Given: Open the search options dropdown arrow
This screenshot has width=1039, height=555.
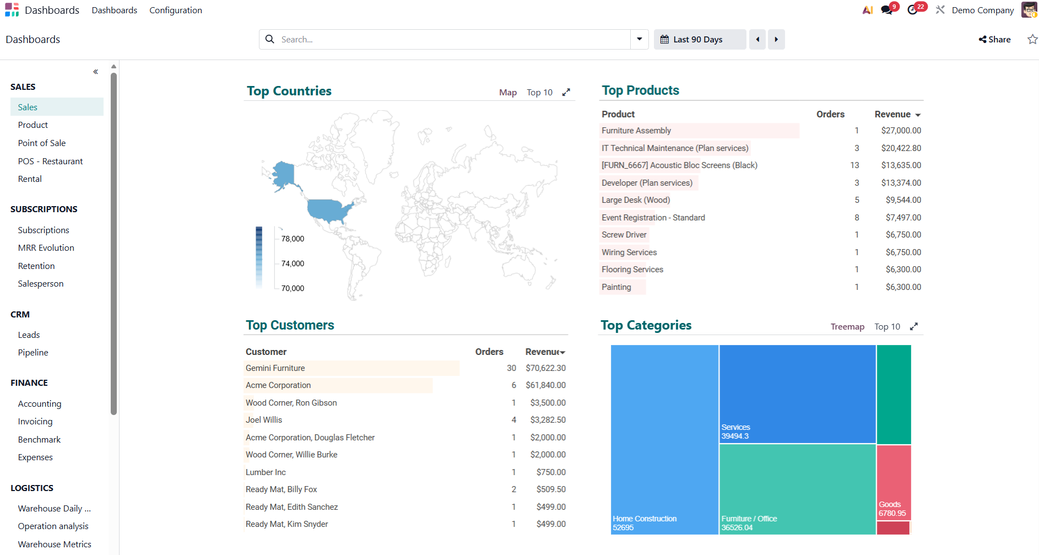Looking at the screenshot, I should (639, 39).
